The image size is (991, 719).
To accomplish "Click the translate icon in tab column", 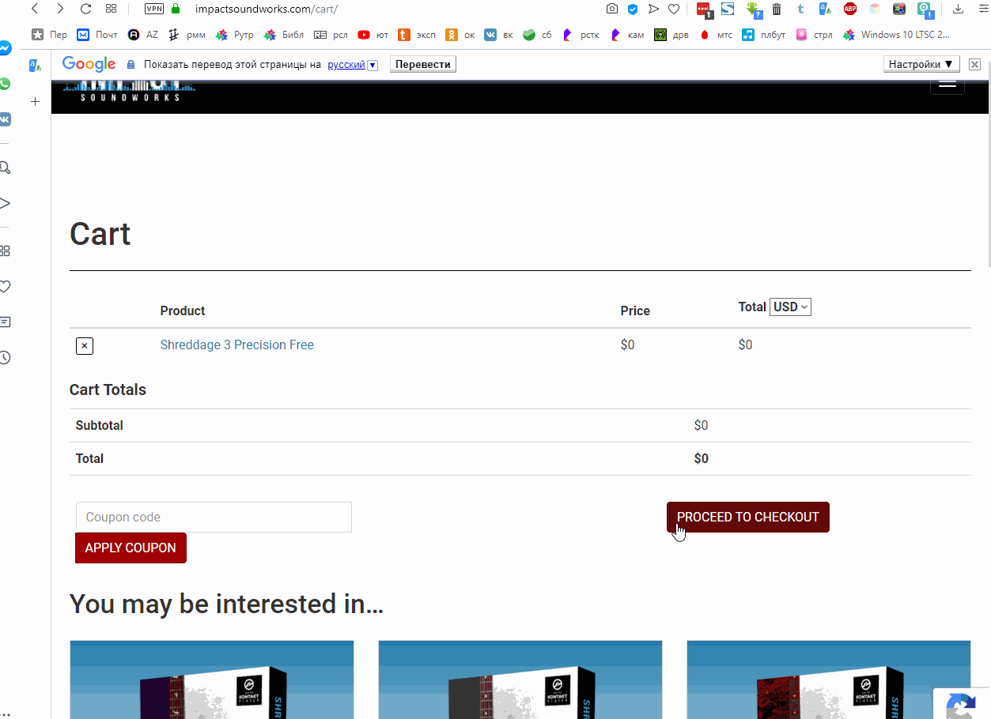I will coord(35,66).
